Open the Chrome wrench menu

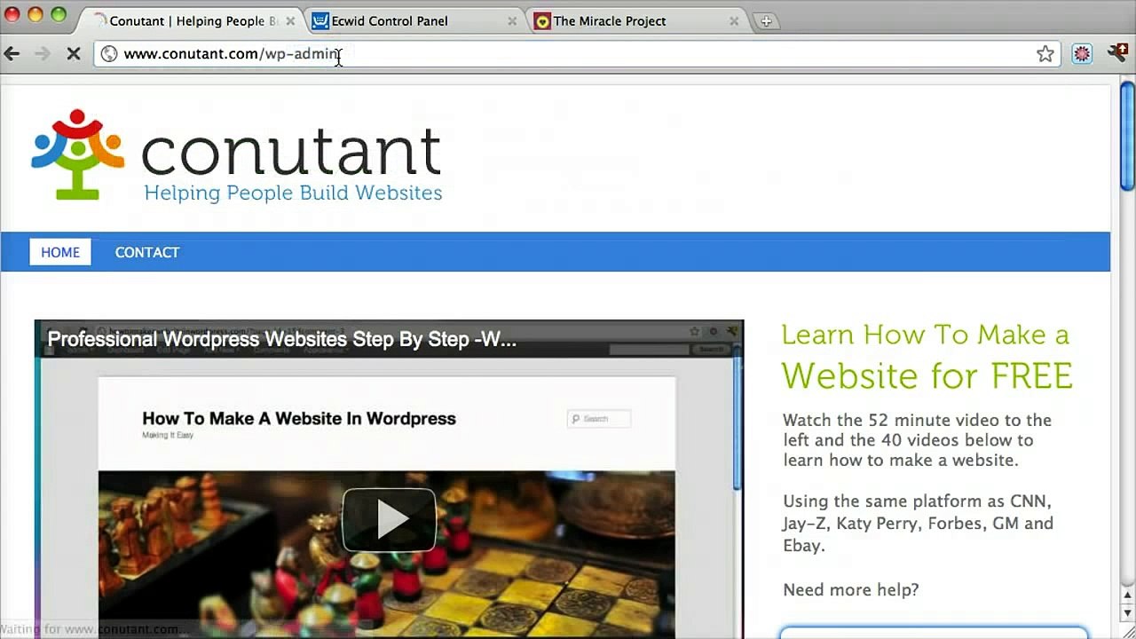[1118, 54]
